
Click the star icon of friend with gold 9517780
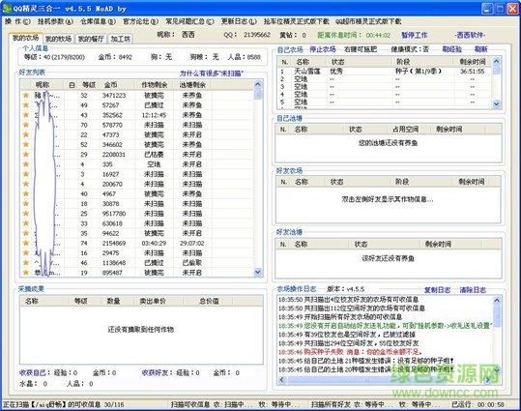pyautogui.click(x=26, y=214)
